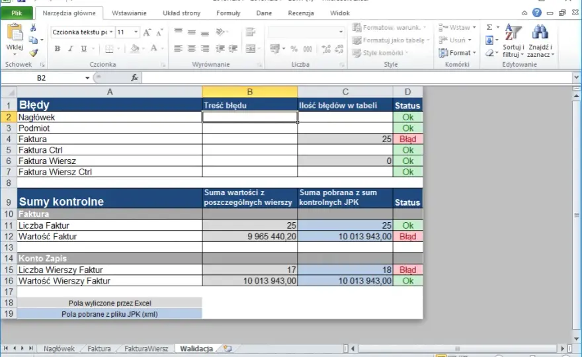This screenshot has height=357, width=582.
Task: Increase font size with larger A icon
Action: point(147,32)
